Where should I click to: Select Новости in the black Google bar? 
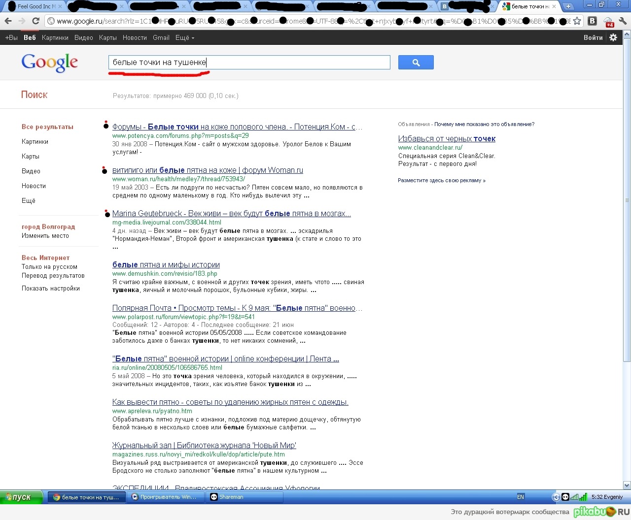point(135,37)
